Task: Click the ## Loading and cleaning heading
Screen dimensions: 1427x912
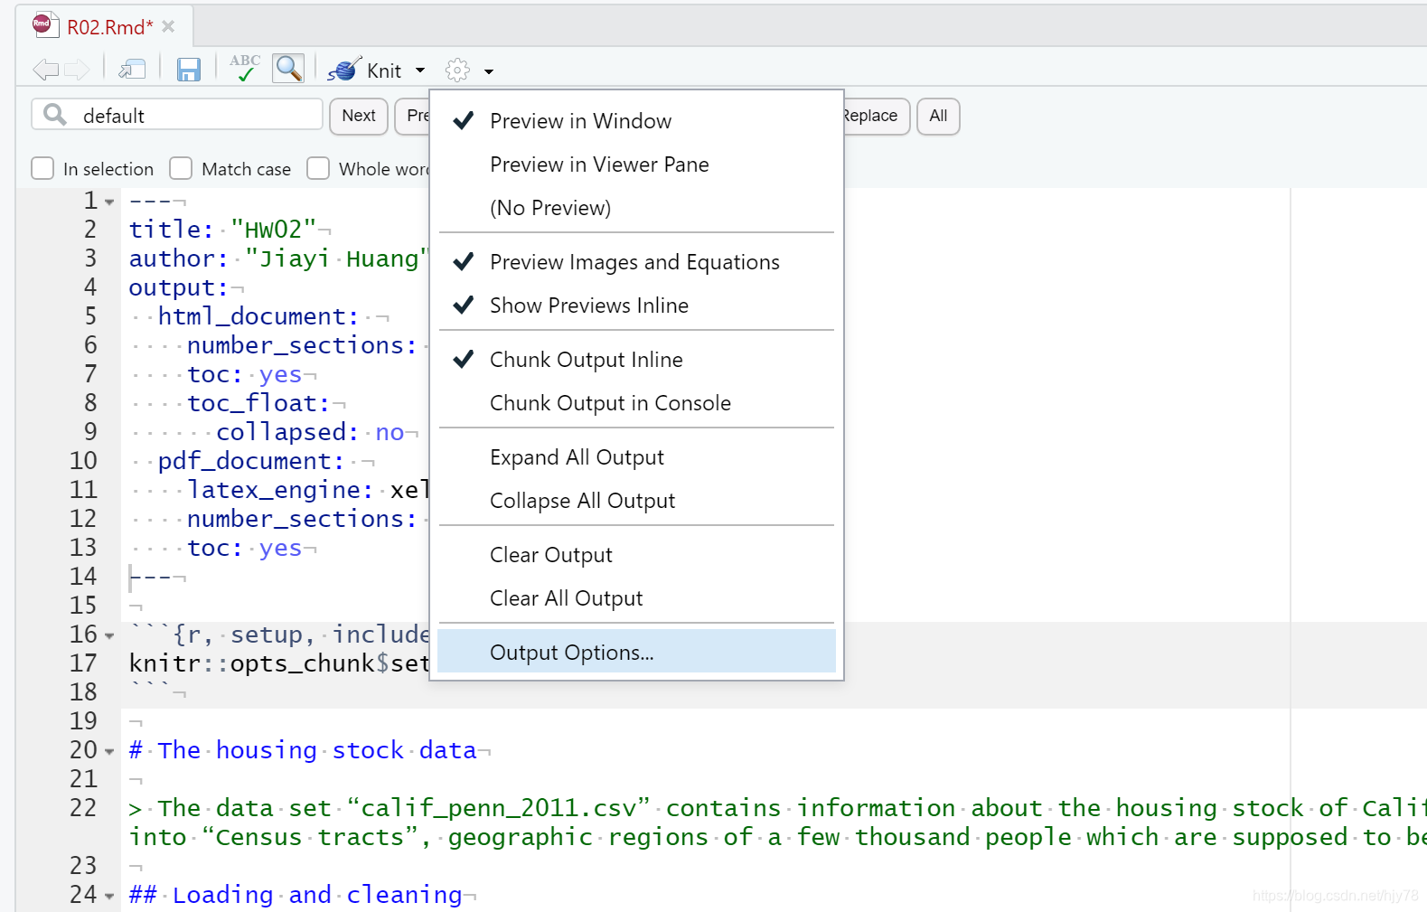Action: (296, 895)
